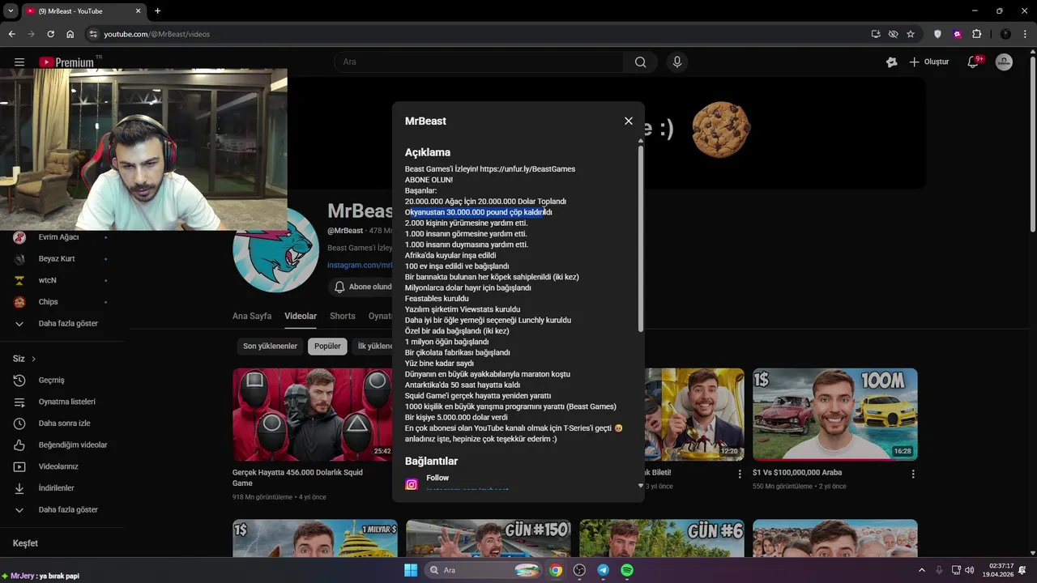Image resolution: width=1037 pixels, height=583 pixels.
Task: Click the install app icon in the address bar
Action: (x=876, y=34)
